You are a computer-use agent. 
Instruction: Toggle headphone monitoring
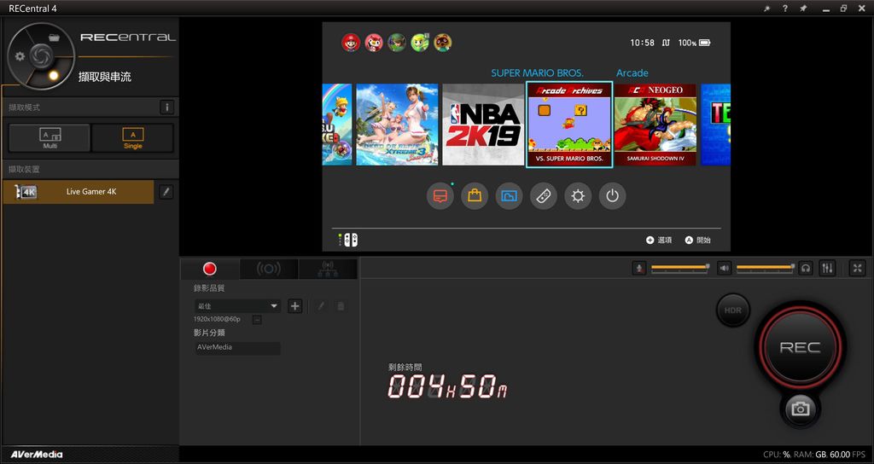pyautogui.click(x=806, y=269)
